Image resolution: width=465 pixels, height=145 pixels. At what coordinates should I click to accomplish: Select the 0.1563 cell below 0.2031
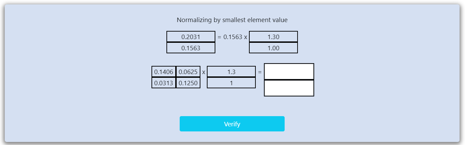pyautogui.click(x=191, y=48)
